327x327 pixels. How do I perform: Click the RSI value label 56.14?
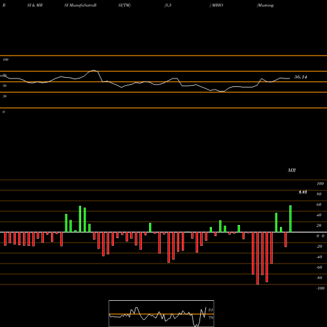(301, 77)
